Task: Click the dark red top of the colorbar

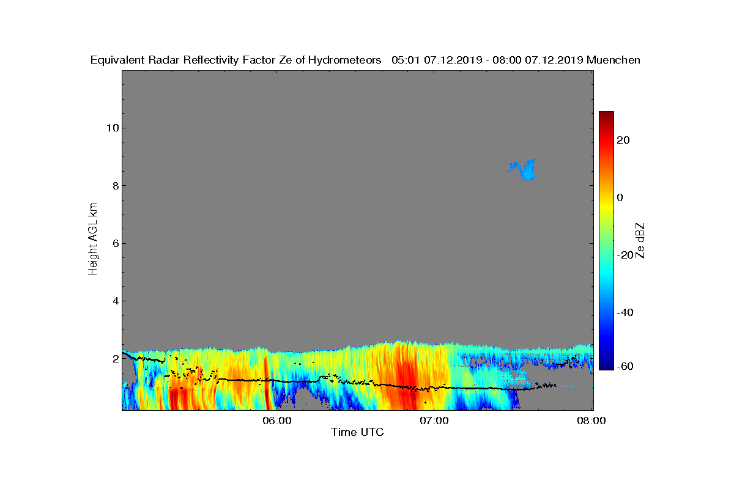Action: click(606, 116)
